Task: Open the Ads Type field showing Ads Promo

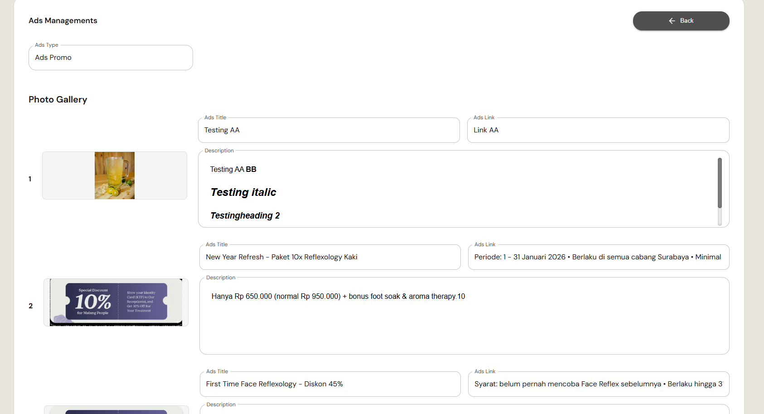Action: 111,58
